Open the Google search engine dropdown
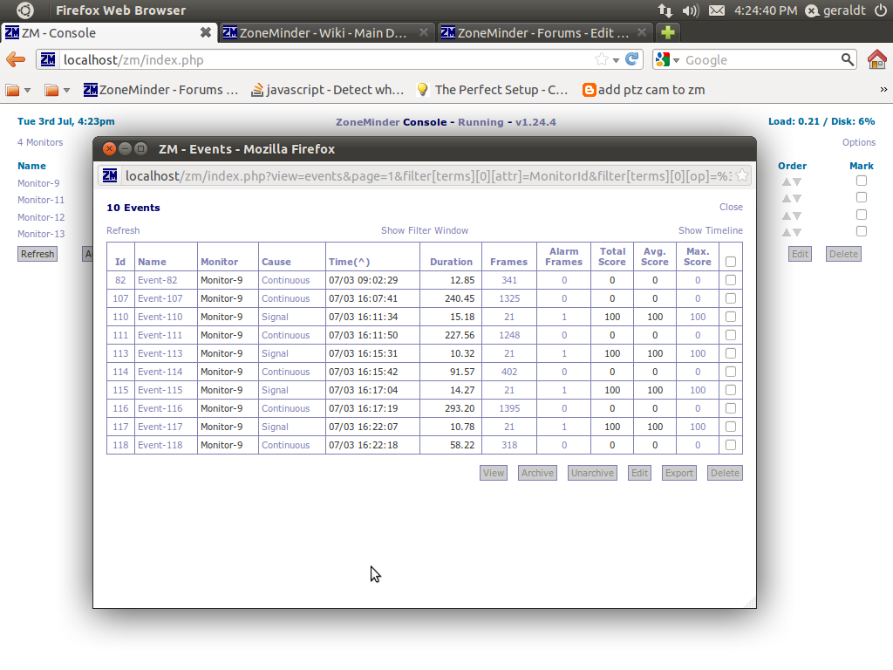 pos(667,60)
